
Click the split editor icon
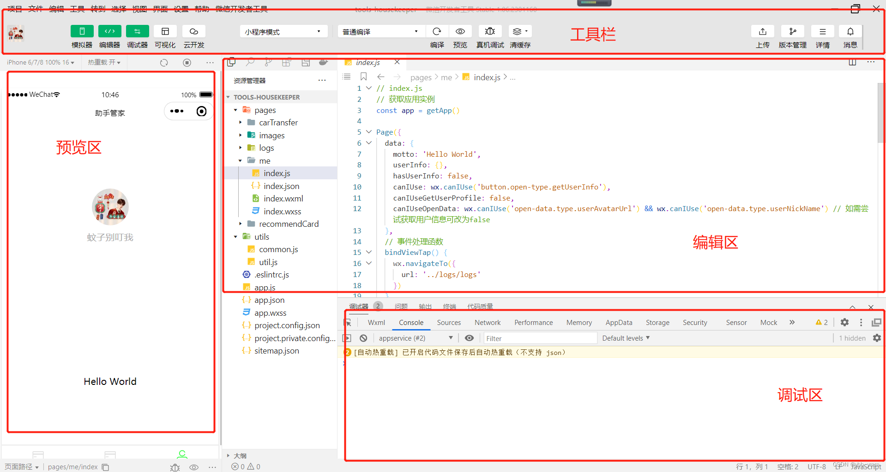click(x=852, y=62)
